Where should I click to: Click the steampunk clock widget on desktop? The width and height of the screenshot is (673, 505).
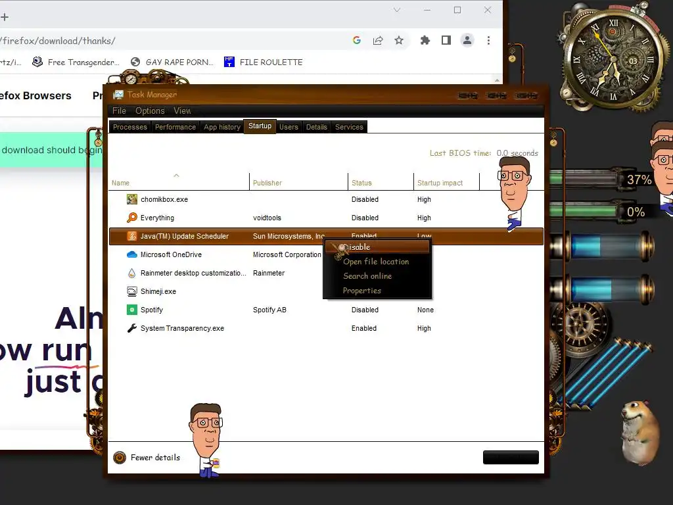coord(614,60)
